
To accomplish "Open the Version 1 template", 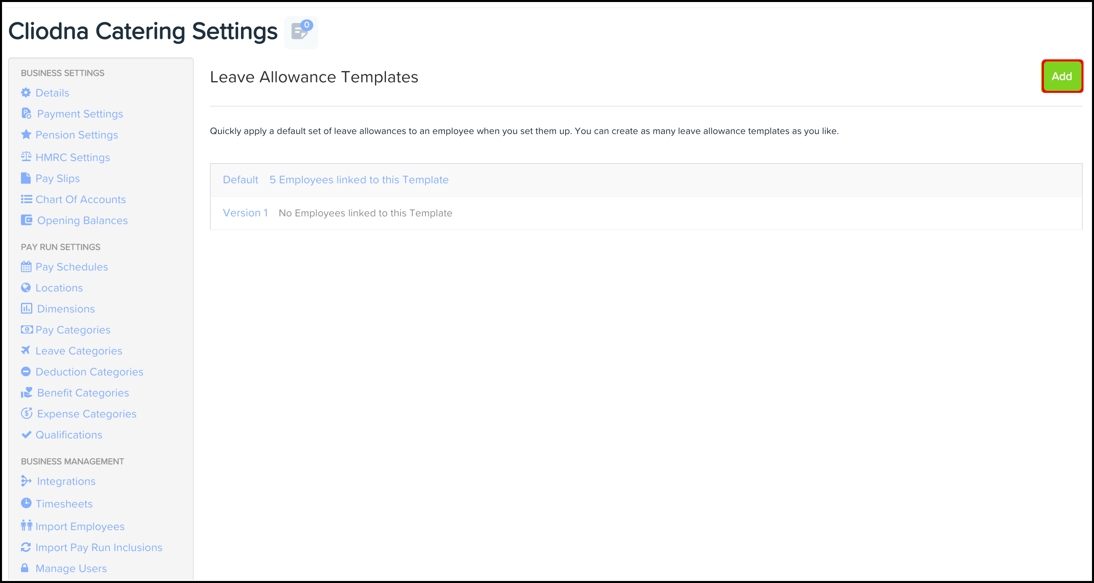I will [245, 213].
